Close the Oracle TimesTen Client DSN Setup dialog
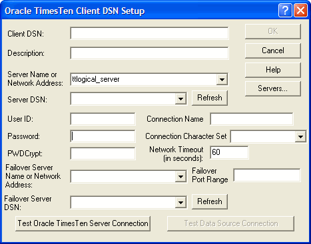Viewport: 311px width, 244px height. (300, 10)
